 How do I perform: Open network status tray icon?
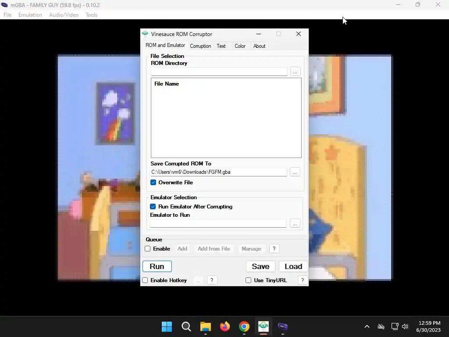coord(395,326)
